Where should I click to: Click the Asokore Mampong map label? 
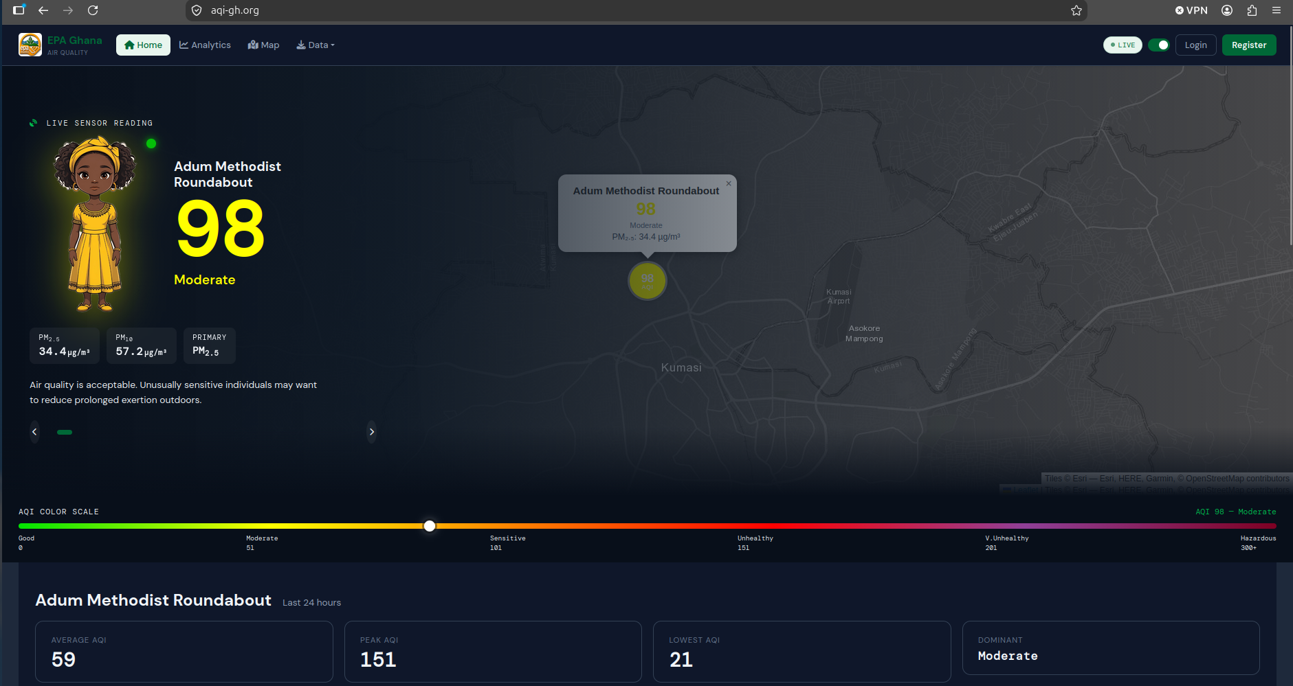tap(864, 334)
